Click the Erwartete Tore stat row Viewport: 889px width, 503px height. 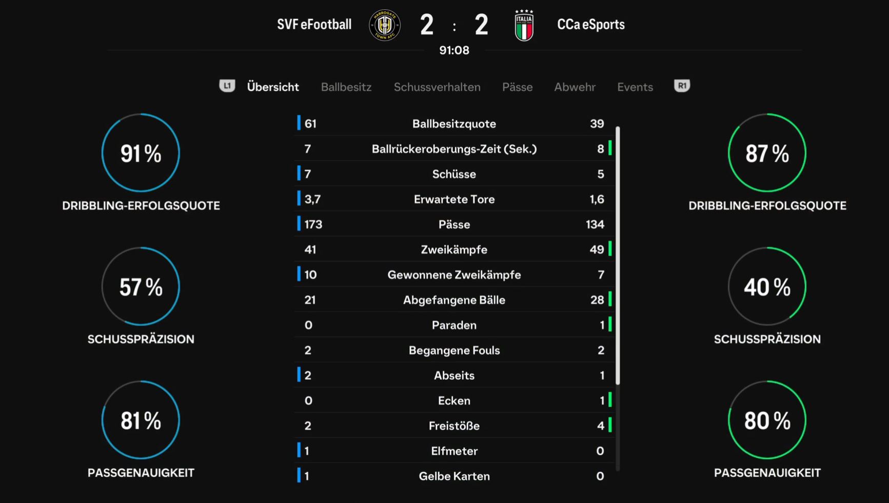pos(455,199)
